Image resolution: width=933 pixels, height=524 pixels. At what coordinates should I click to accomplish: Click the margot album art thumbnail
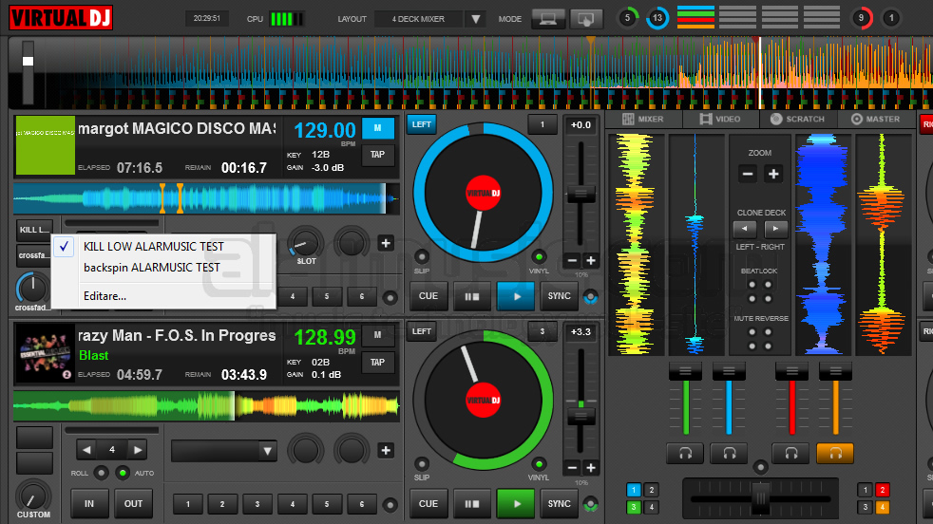point(46,146)
